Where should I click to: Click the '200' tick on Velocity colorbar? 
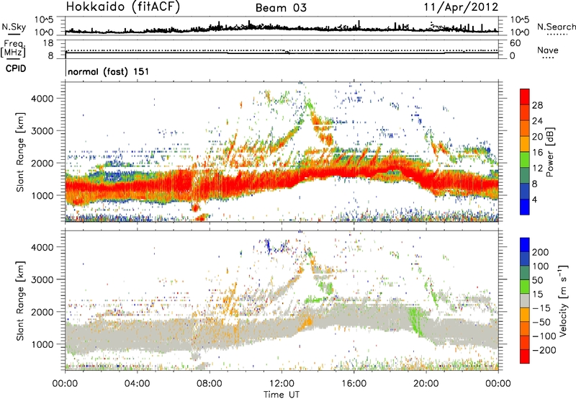[541, 252]
